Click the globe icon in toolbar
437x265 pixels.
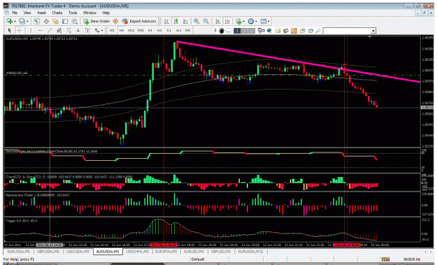coord(269,30)
